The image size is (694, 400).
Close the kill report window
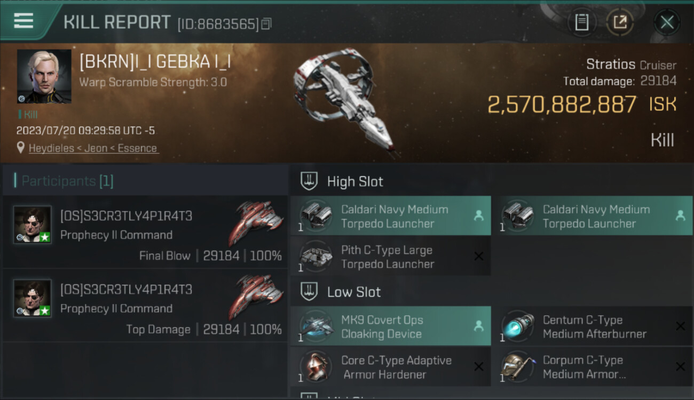coord(667,22)
